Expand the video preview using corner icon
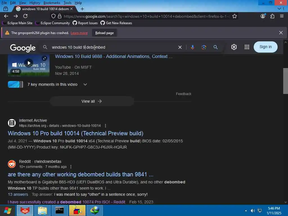 [x=44, y=58]
